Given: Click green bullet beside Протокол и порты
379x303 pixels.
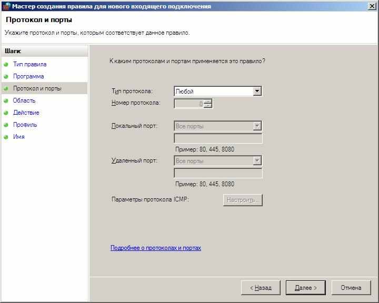Looking at the screenshot, I should click(x=6, y=89).
